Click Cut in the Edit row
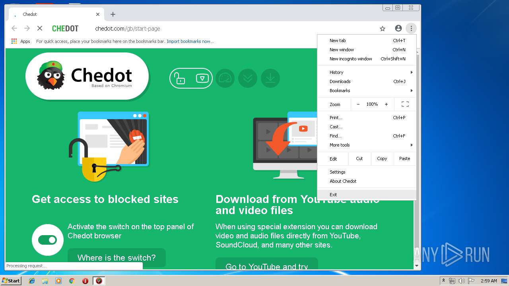The height and width of the screenshot is (286, 509). [x=359, y=158]
